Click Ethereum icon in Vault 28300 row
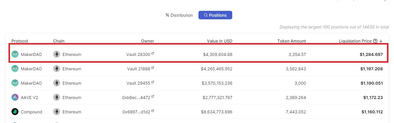 (x=57, y=54)
